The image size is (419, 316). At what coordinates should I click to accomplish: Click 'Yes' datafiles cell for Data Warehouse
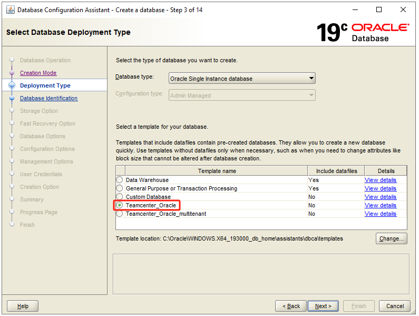[336, 180]
